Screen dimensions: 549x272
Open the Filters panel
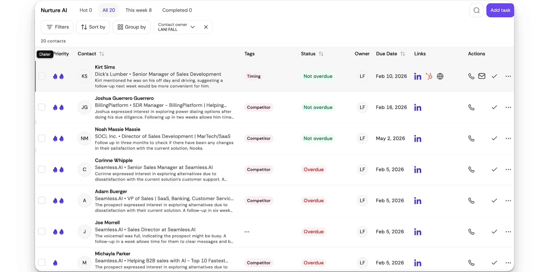point(57,27)
